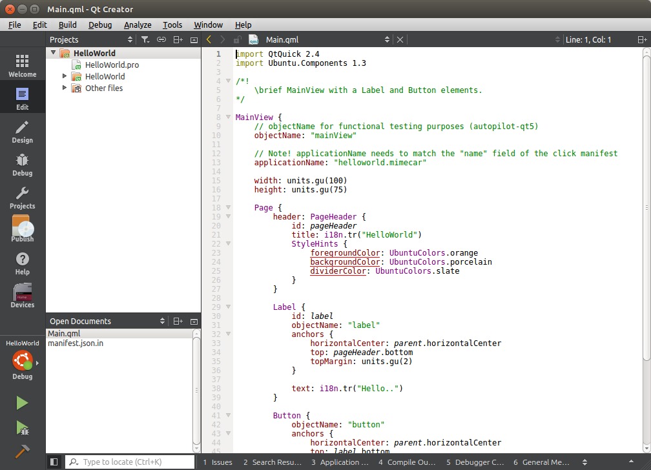This screenshot has width=651, height=470.
Task: Open the Window menu
Action: pos(209,25)
